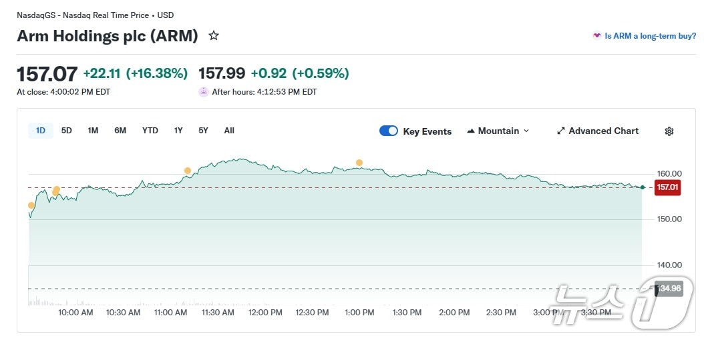Click the after-hours moon icon

[x=204, y=92]
